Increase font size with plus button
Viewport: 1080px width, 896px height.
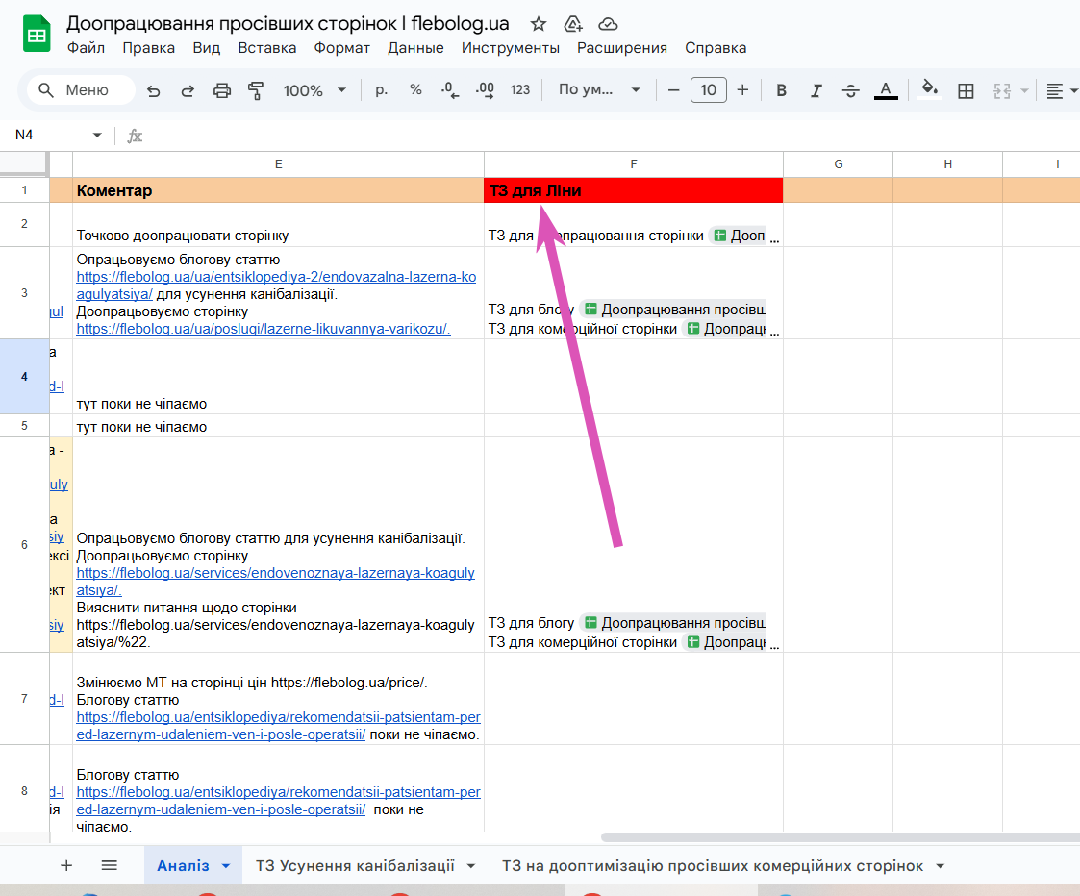click(742, 90)
